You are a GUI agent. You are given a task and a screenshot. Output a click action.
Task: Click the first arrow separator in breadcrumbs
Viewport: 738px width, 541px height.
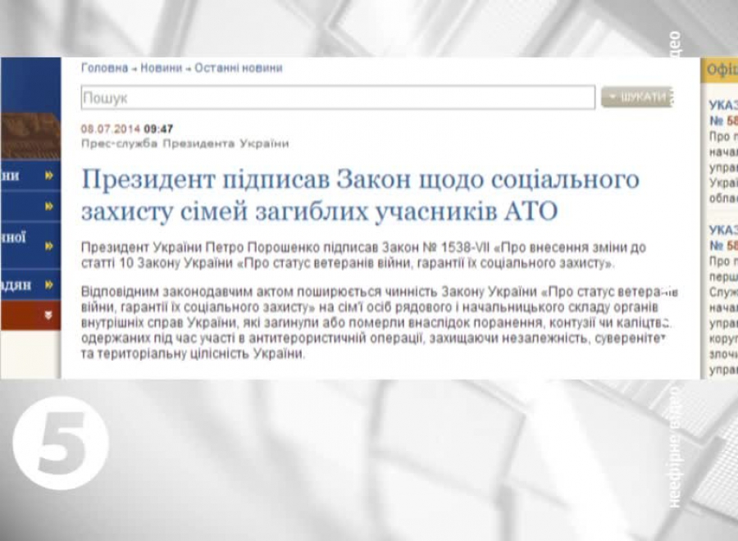click(134, 70)
